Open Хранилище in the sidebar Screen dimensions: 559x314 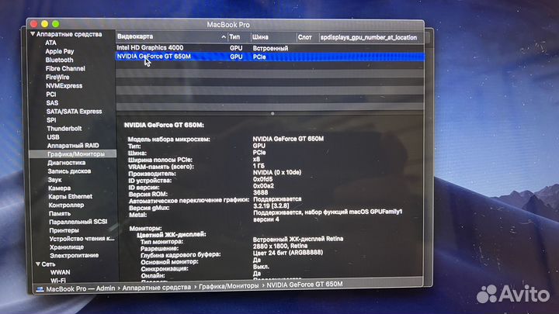pyautogui.click(x=67, y=247)
